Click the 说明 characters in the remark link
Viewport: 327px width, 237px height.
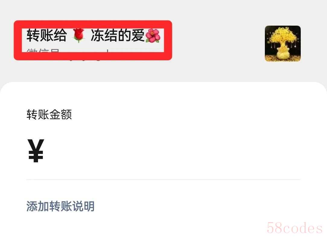(x=84, y=206)
